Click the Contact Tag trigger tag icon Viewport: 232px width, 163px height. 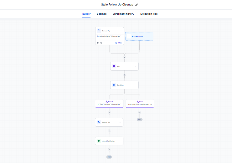(99, 31)
